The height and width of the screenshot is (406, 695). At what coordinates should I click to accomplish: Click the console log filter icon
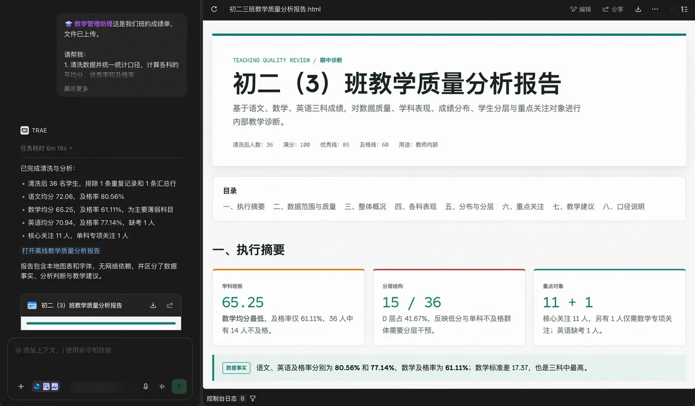point(252,398)
